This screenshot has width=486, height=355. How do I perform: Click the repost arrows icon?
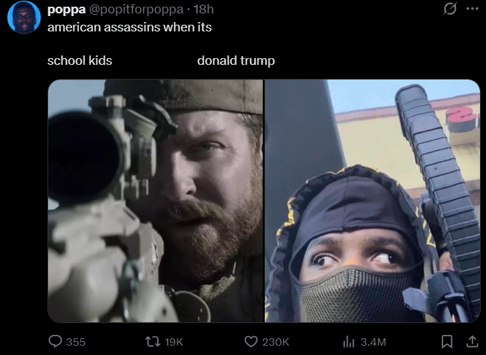tap(153, 342)
